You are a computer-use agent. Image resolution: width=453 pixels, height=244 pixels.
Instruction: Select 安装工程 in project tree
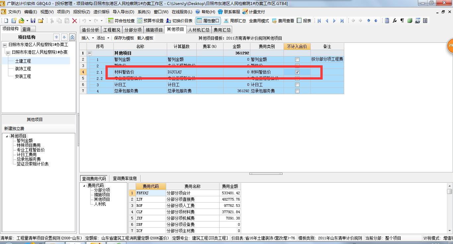23,76
